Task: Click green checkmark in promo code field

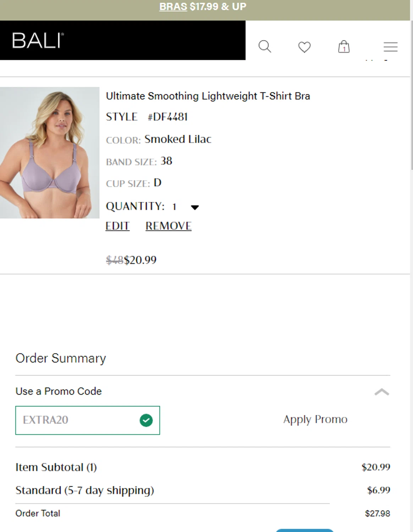Action: (146, 420)
